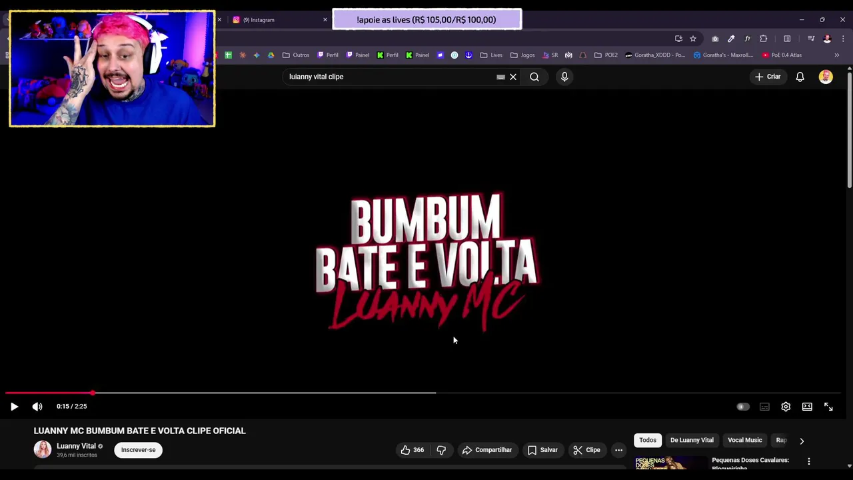Open the on-screen keyboard icon in search
The image size is (853, 480).
point(500,77)
